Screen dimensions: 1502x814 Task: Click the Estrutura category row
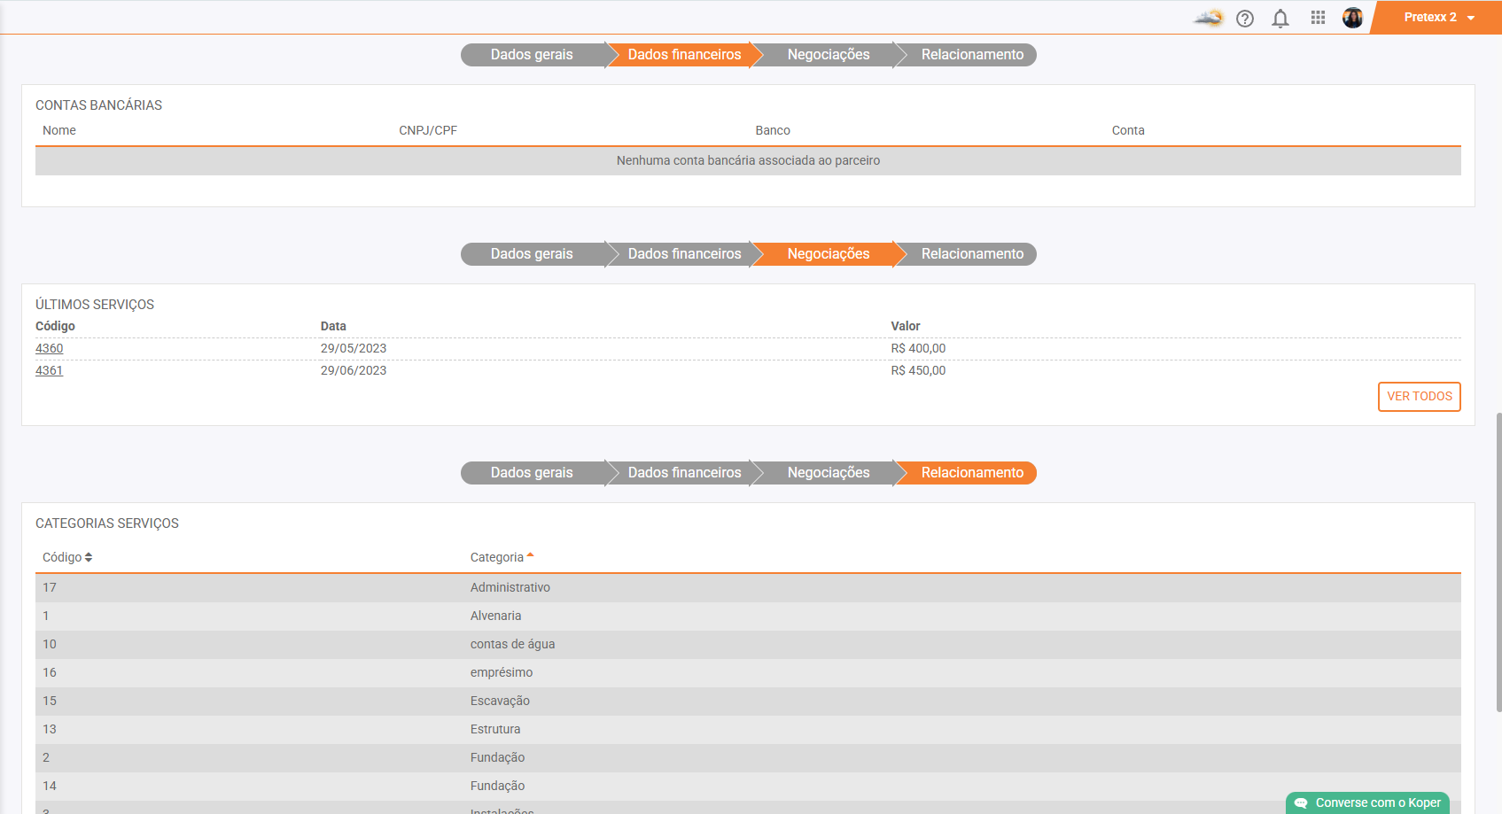click(748, 730)
